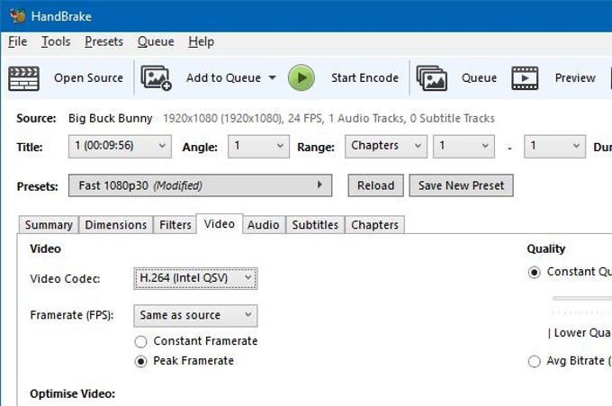The width and height of the screenshot is (612, 406).
Task: Click the Preview film icon
Action: pyautogui.click(x=526, y=78)
